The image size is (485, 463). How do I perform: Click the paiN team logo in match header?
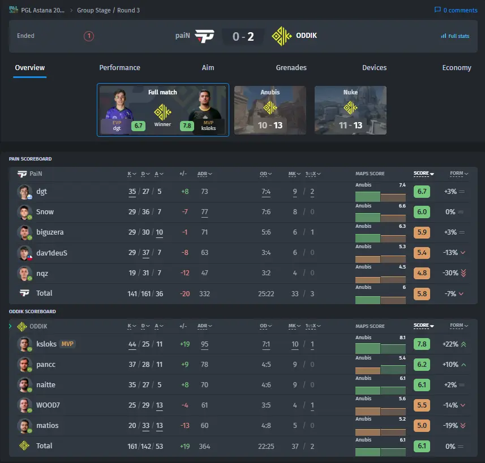[204, 36]
